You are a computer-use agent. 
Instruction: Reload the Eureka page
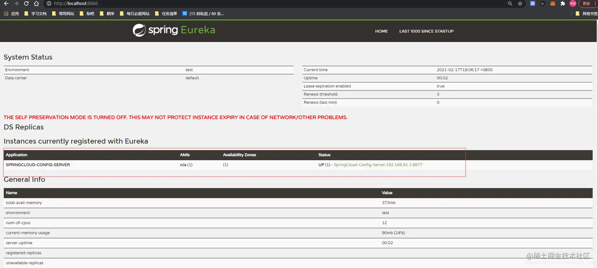(x=26, y=4)
